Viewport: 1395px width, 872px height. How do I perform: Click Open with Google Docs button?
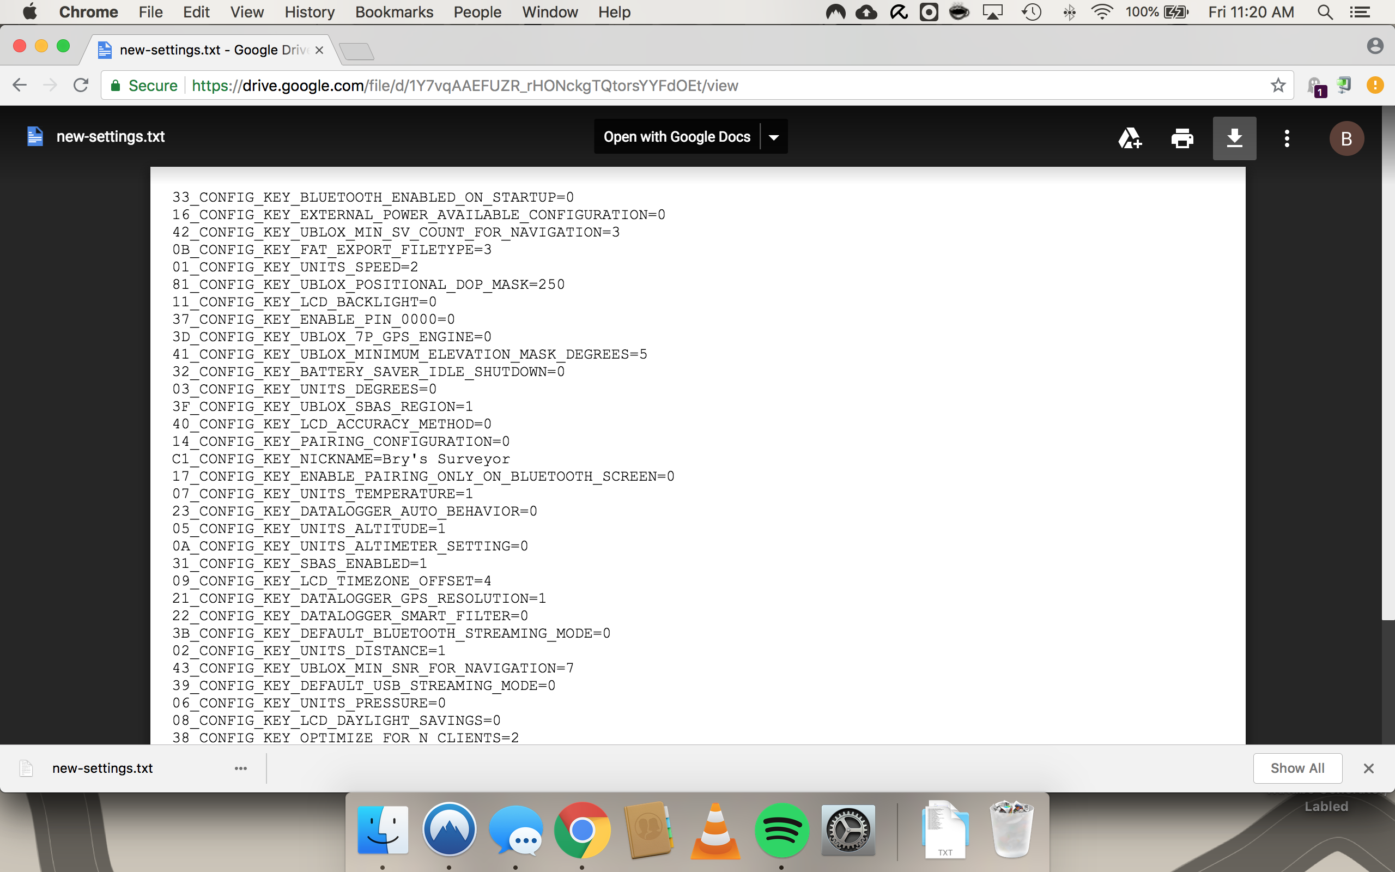(x=677, y=137)
